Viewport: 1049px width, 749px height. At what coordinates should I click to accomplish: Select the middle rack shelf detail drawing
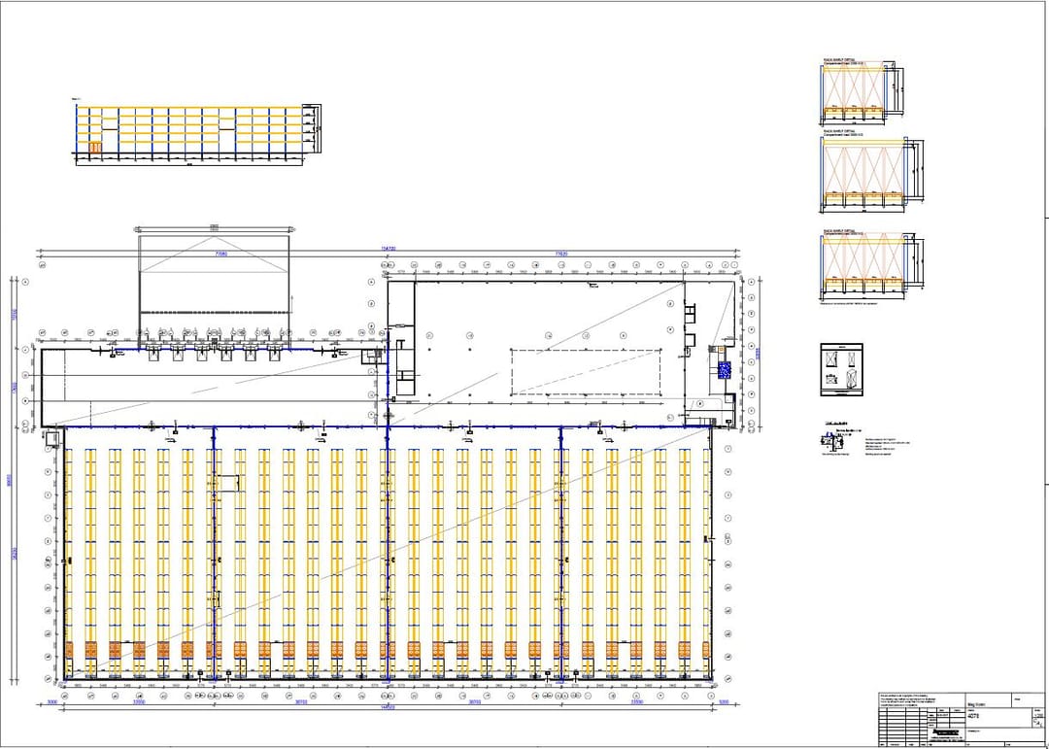click(x=863, y=172)
